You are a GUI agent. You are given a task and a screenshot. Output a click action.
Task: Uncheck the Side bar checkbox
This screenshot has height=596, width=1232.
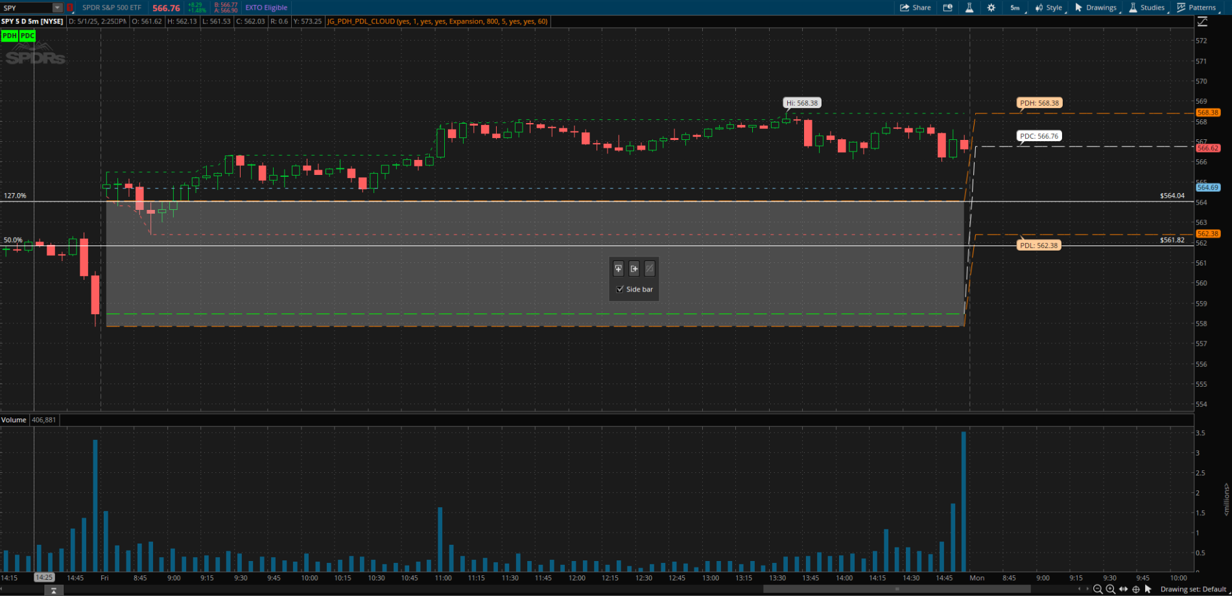(x=620, y=289)
